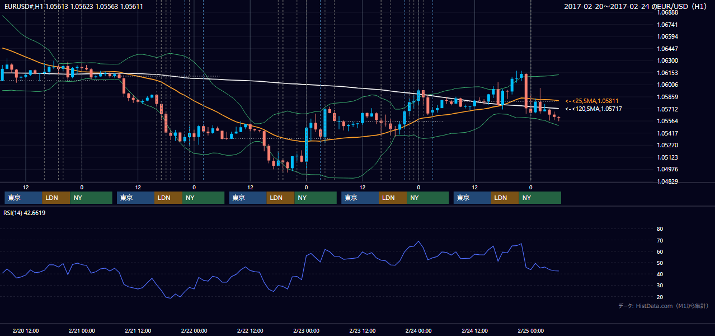Click the RSI 40 level label
Image resolution: width=715 pixels, height=336 pixels.
(660, 274)
